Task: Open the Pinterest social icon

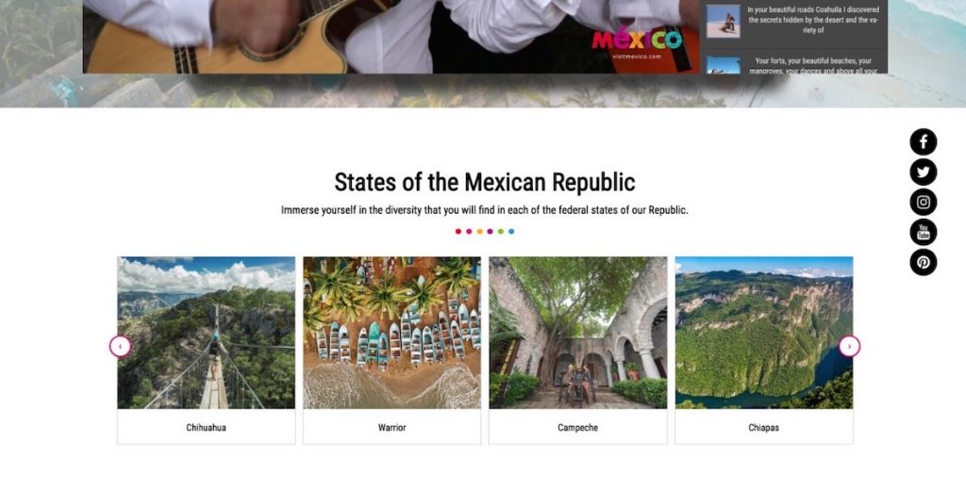Action: coord(923,262)
